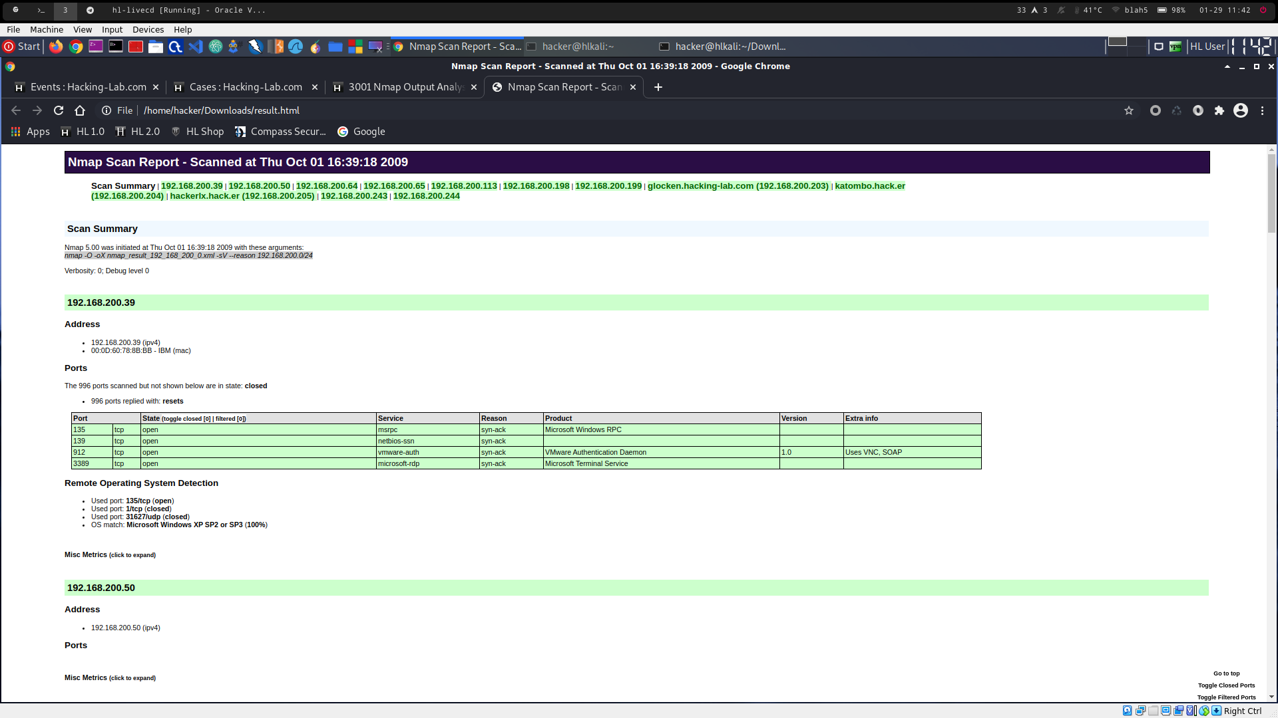Toggle filtered ports in the State header

click(x=230, y=419)
